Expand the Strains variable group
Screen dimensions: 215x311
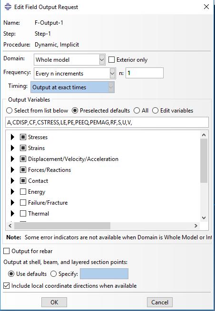pyautogui.click(x=12, y=148)
